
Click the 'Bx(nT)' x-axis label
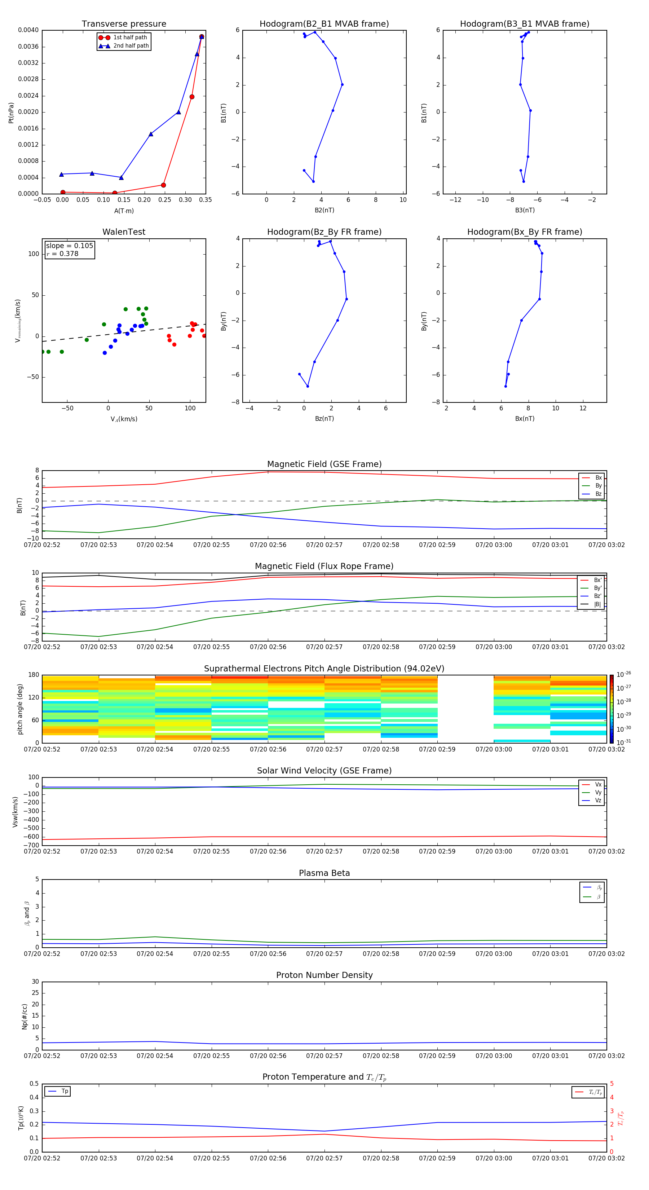tap(525, 419)
